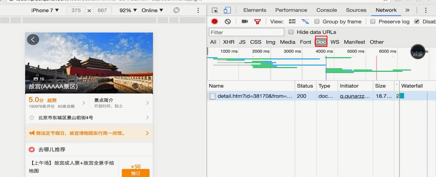
Task: Rotate the device orientation icon
Action: pyautogui.click(x=176, y=10)
